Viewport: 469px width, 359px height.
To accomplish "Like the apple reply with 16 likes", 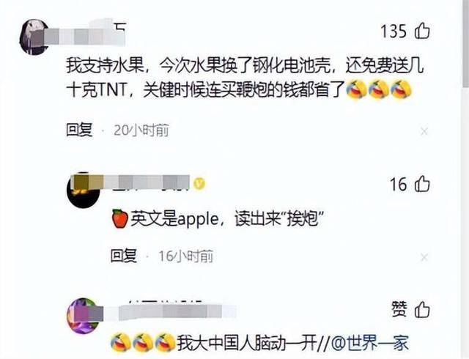I will point(422,184).
